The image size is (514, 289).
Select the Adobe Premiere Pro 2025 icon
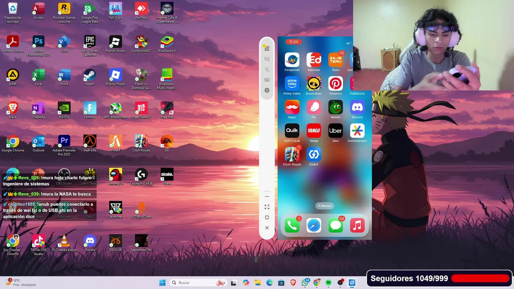tap(64, 145)
